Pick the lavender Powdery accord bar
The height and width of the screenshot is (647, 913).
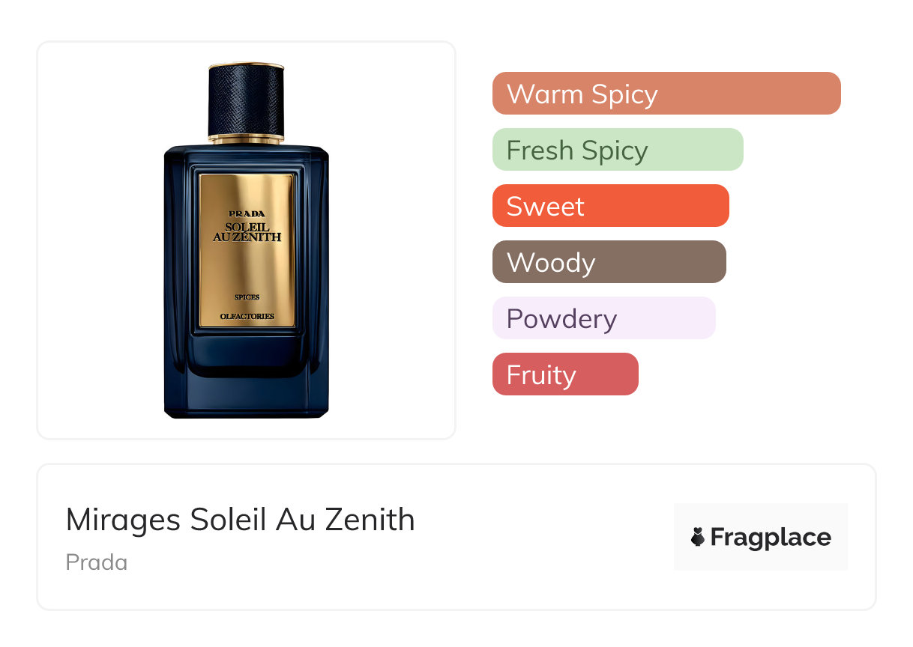604,318
